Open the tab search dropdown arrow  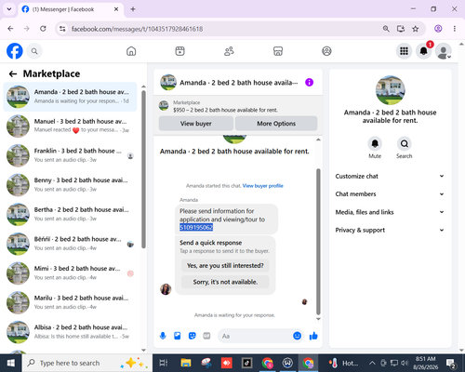pos(9,9)
